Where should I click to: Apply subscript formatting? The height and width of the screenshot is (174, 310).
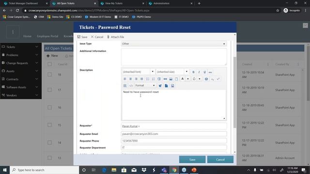pos(213,79)
